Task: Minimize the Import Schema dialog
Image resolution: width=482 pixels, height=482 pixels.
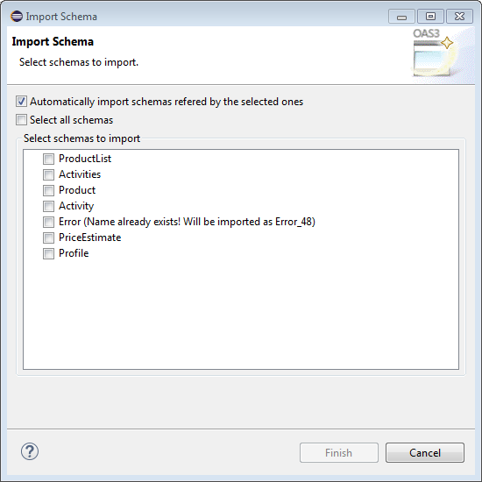Action: (401, 17)
